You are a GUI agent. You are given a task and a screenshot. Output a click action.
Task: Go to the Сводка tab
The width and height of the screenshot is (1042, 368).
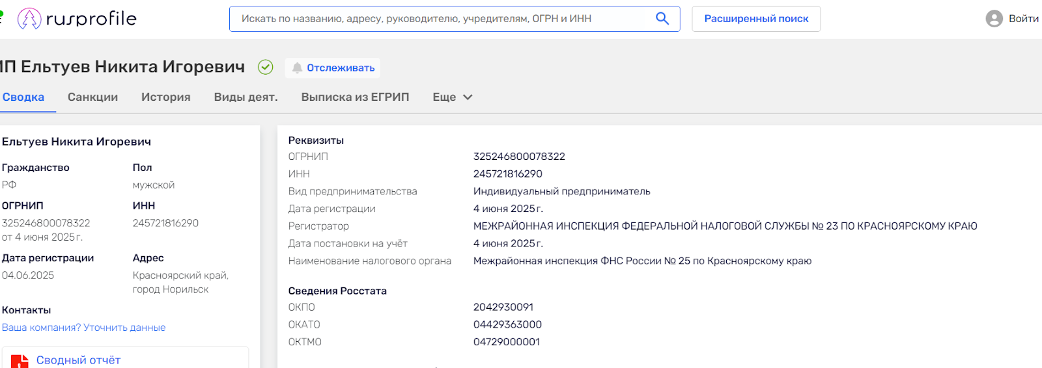tap(23, 97)
